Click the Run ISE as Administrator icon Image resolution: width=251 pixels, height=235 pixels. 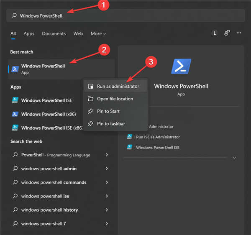click(x=130, y=137)
